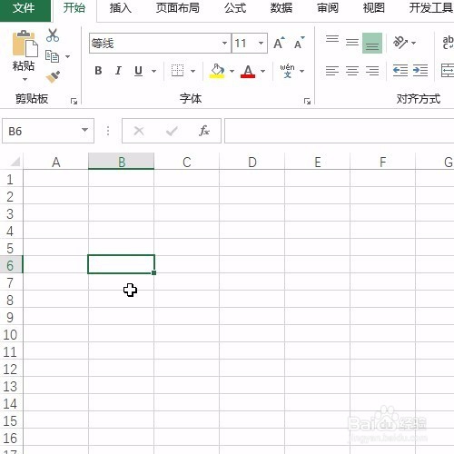The height and width of the screenshot is (454, 454).
Task: Select column D header
Action: coord(252,162)
